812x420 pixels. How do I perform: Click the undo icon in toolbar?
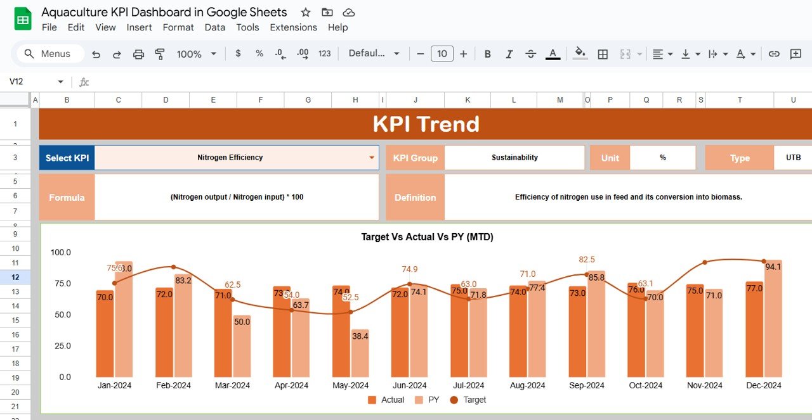(x=96, y=54)
